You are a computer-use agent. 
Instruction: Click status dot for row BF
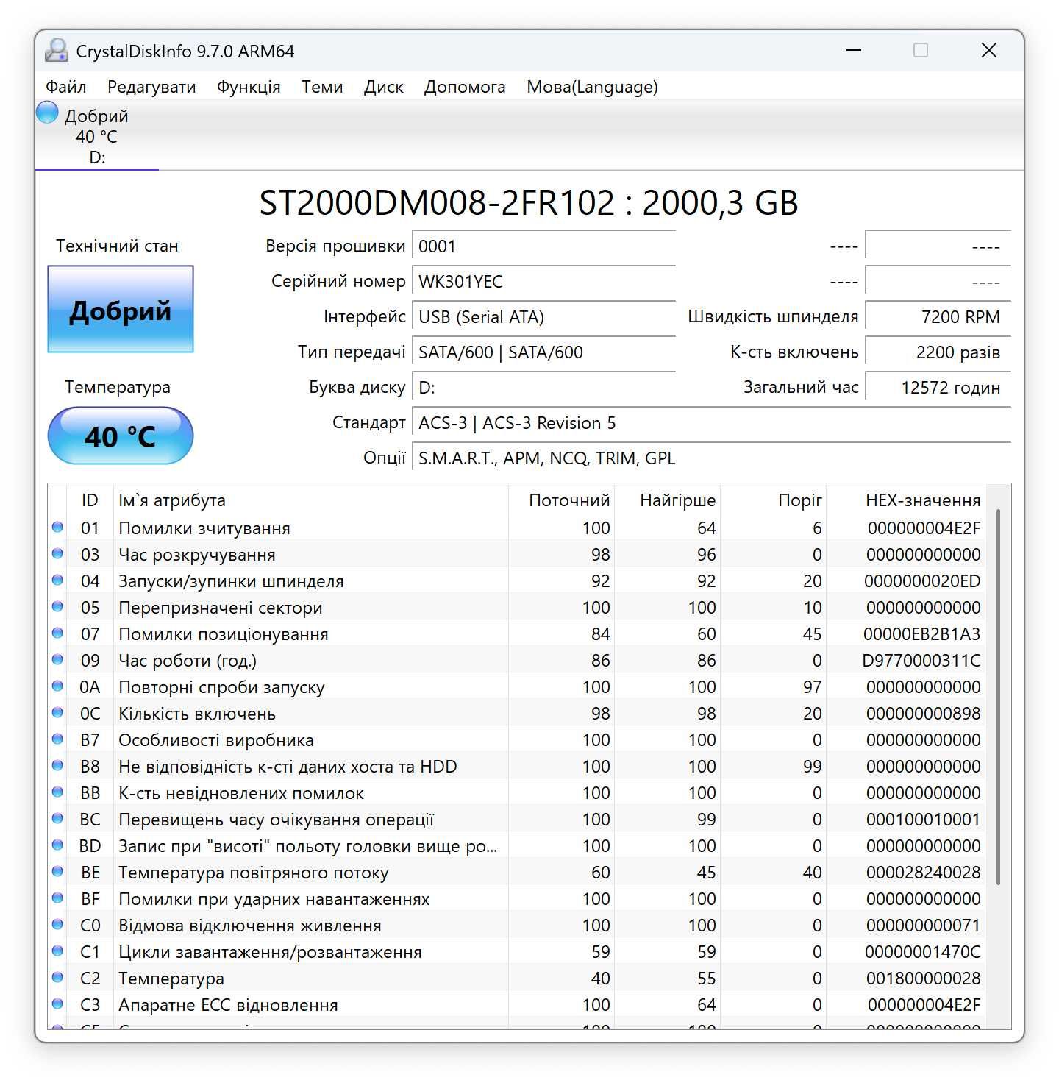pyautogui.click(x=57, y=898)
